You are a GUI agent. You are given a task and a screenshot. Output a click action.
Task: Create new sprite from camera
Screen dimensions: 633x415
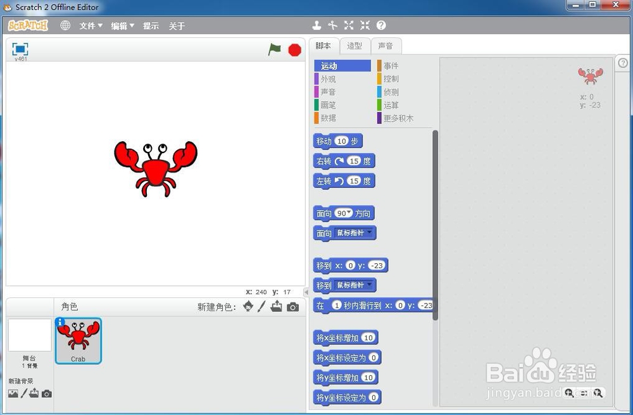[292, 307]
